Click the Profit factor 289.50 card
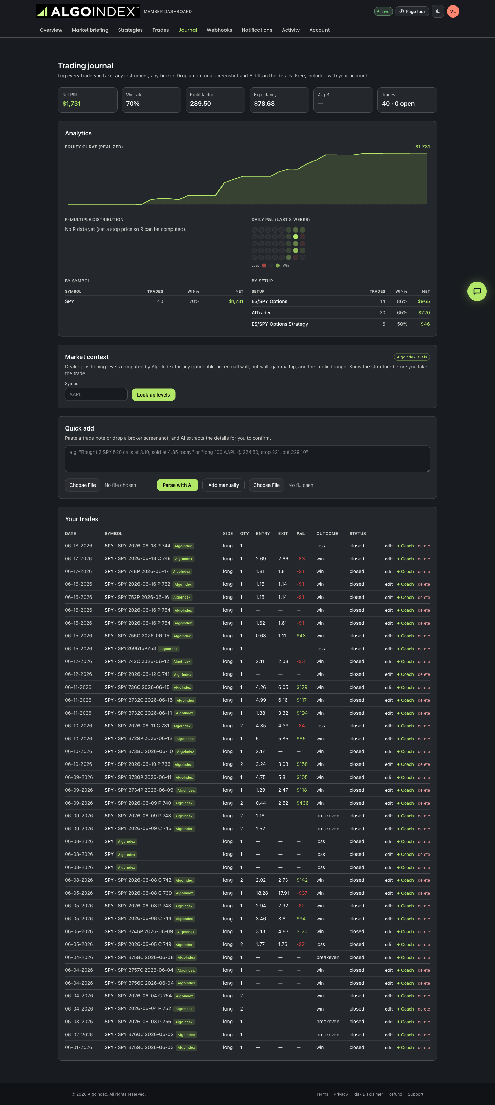The image size is (495, 1105). click(x=216, y=100)
